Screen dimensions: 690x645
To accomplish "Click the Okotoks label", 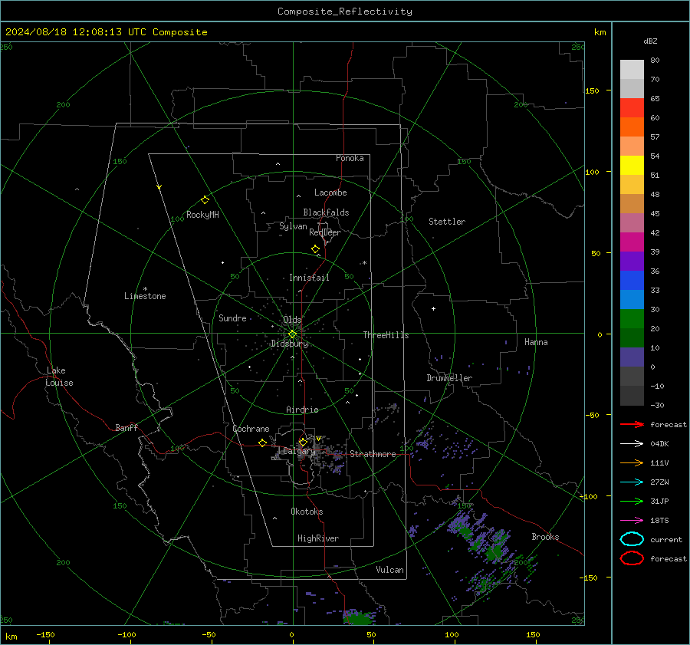I will pos(307,512).
